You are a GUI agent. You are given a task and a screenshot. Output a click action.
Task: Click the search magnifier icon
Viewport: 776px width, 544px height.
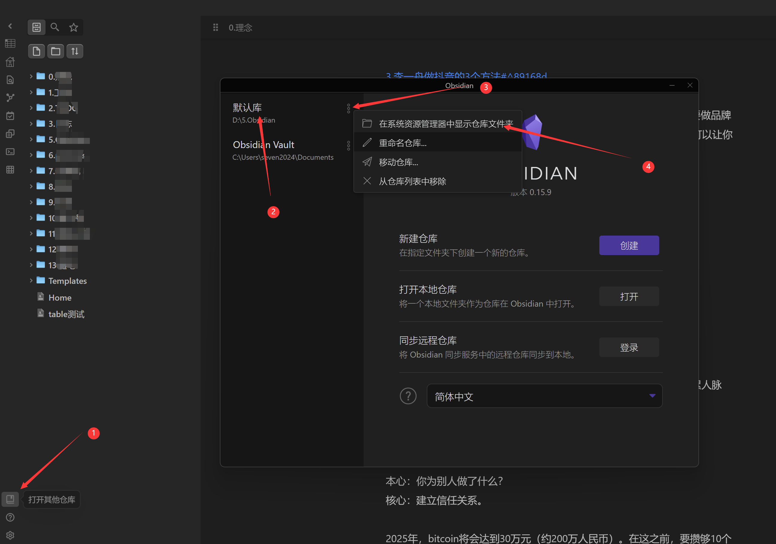pos(55,27)
